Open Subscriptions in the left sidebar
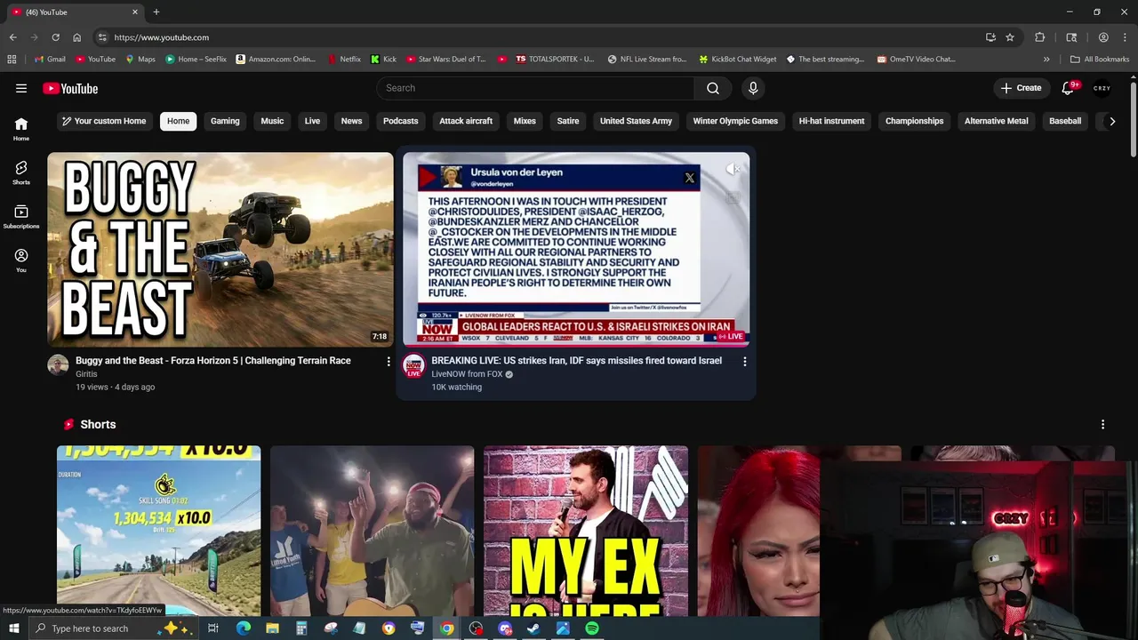Image resolution: width=1138 pixels, height=640 pixels. (21, 216)
